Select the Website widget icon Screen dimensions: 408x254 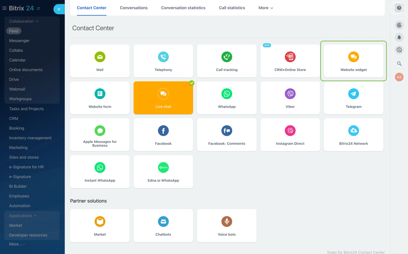point(354,57)
